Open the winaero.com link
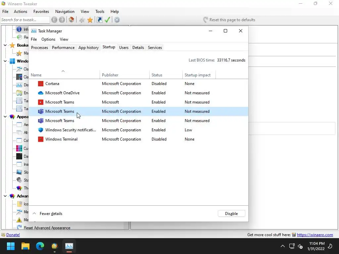The image size is (339, 254). point(315,235)
